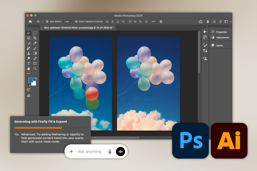Viewport: 257px width, 171px height.
Task: Open the Layer auto-select dropdown
Action: pyautogui.click(x=68, y=22)
